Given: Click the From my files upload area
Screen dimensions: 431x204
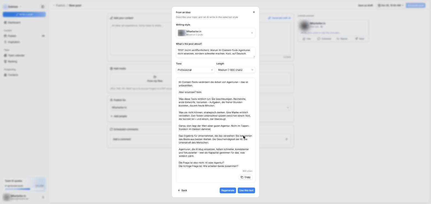Looking at the screenshot, I should click(x=155, y=79).
